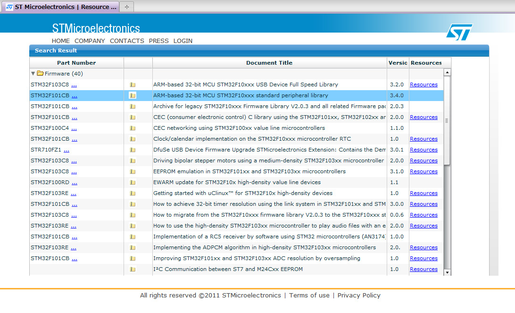The width and height of the screenshot is (515, 313).
Task: Open document icon for Driving bipolar stepper motors row
Action: (x=133, y=161)
